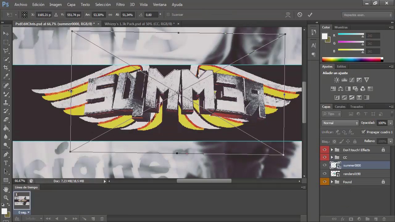
Task: Hide the CC layer group
Action: tap(324, 157)
